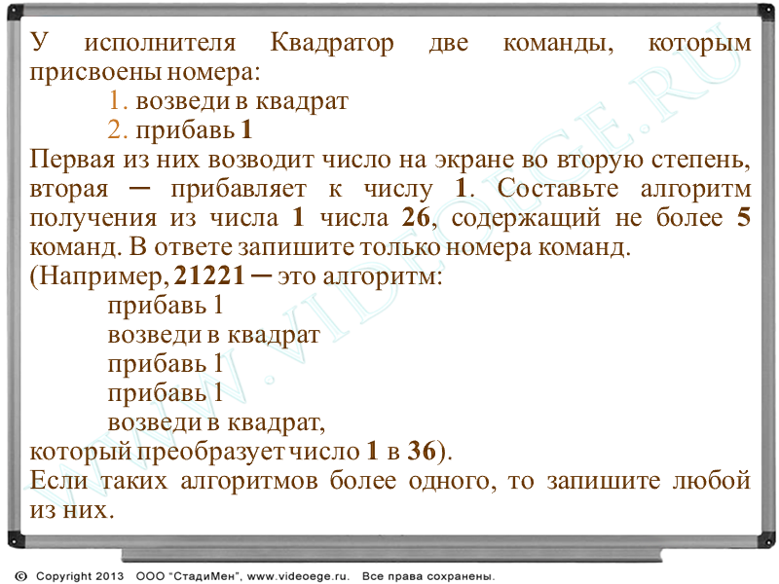Click the company name ООО "СтадиМен" in the footer
This screenshot has height=584, width=779.
189,576
